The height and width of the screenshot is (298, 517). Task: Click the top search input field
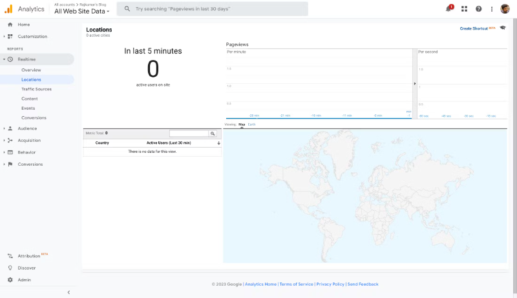(x=213, y=9)
